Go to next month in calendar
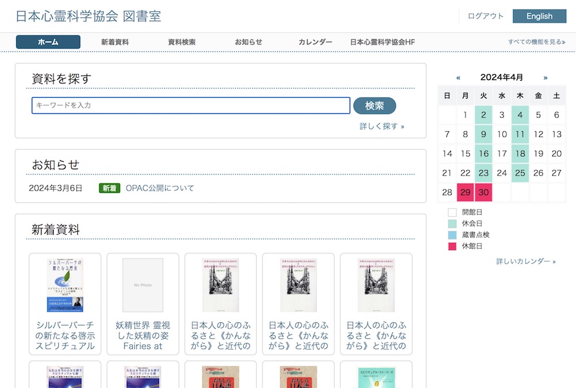 click(545, 78)
